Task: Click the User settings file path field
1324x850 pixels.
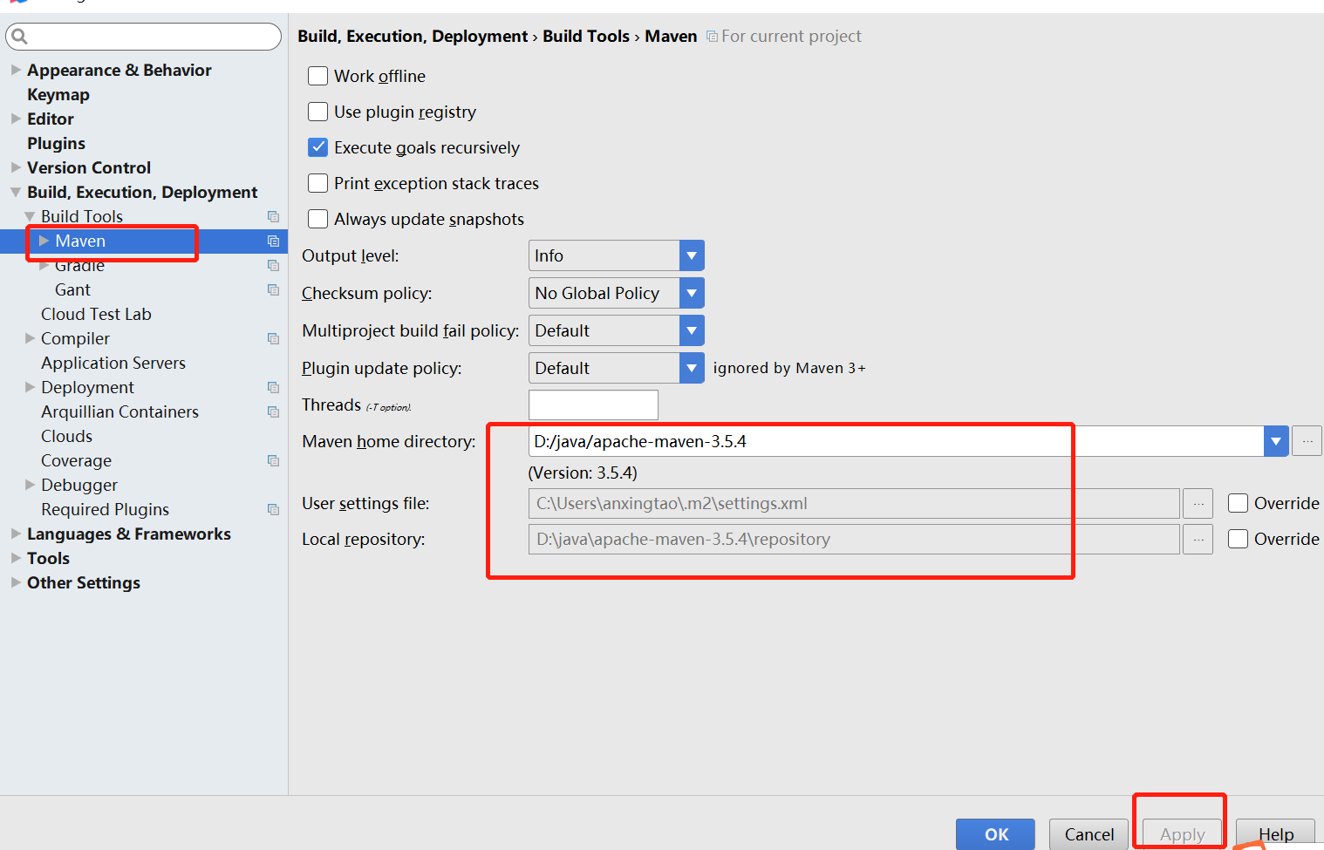Action: (x=854, y=503)
